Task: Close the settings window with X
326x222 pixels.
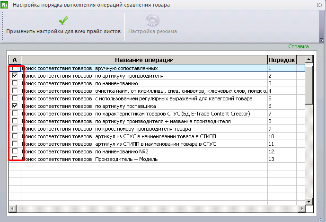Action: (x=319, y=5)
